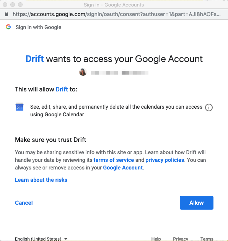Click the Google G logo
The width and height of the screenshot is (228, 241).
tap(8, 27)
